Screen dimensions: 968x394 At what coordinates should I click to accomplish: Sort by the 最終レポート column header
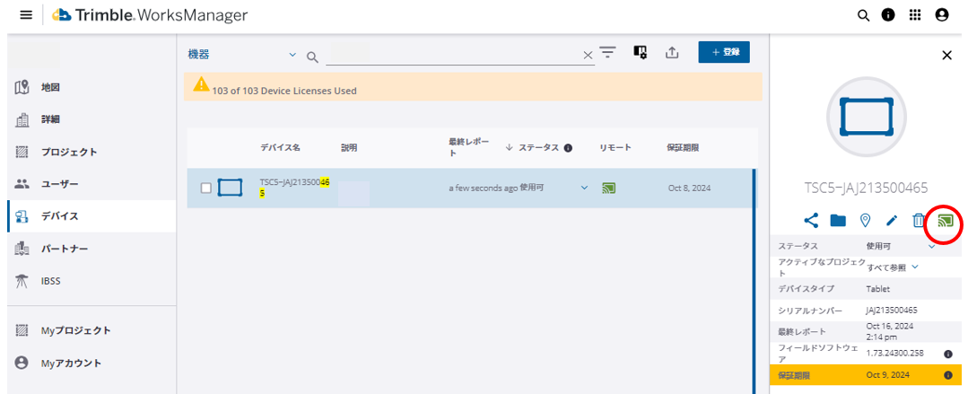tap(468, 147)
